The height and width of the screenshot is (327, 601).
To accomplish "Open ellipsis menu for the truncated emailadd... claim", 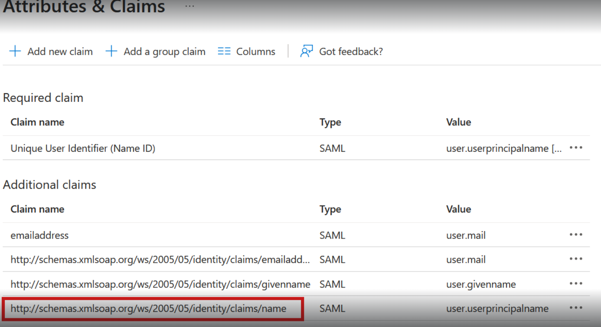I will 576,259.
